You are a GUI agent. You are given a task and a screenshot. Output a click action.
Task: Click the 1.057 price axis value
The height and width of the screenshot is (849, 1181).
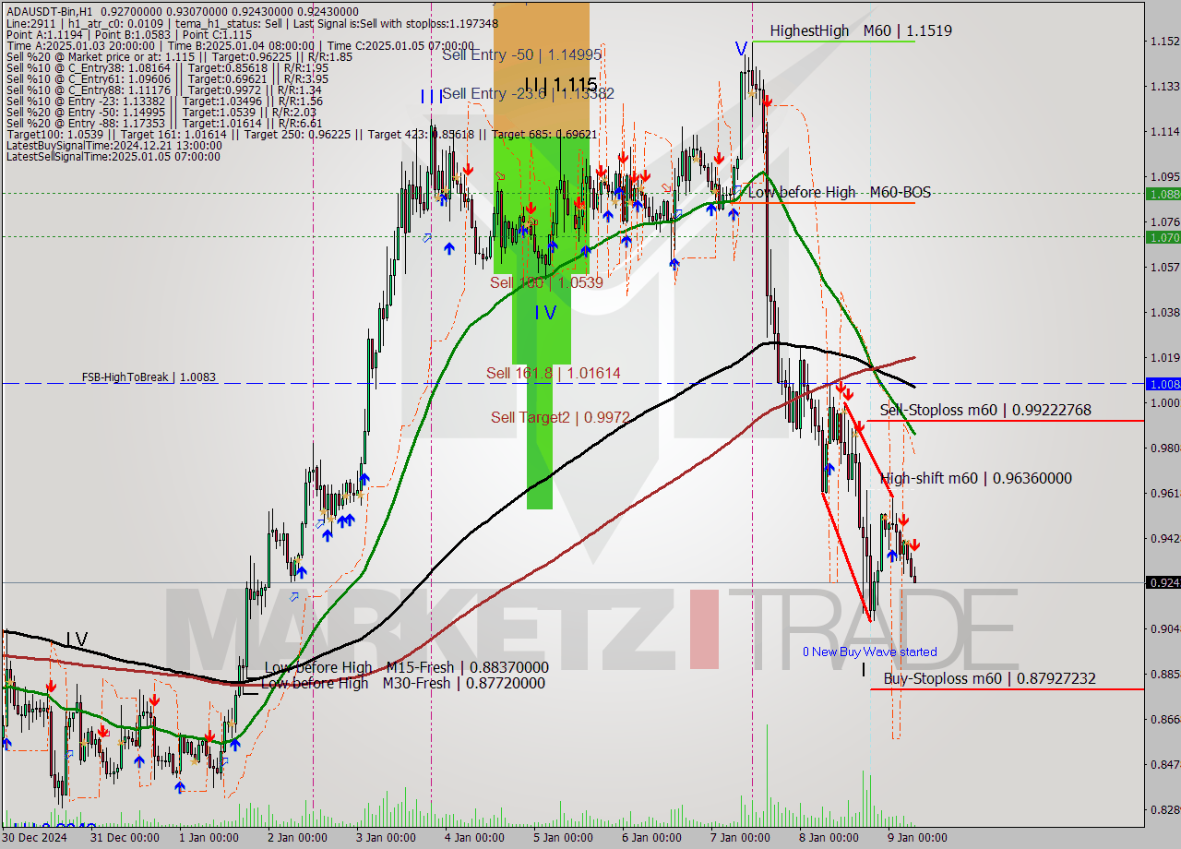pos(1164,268)
